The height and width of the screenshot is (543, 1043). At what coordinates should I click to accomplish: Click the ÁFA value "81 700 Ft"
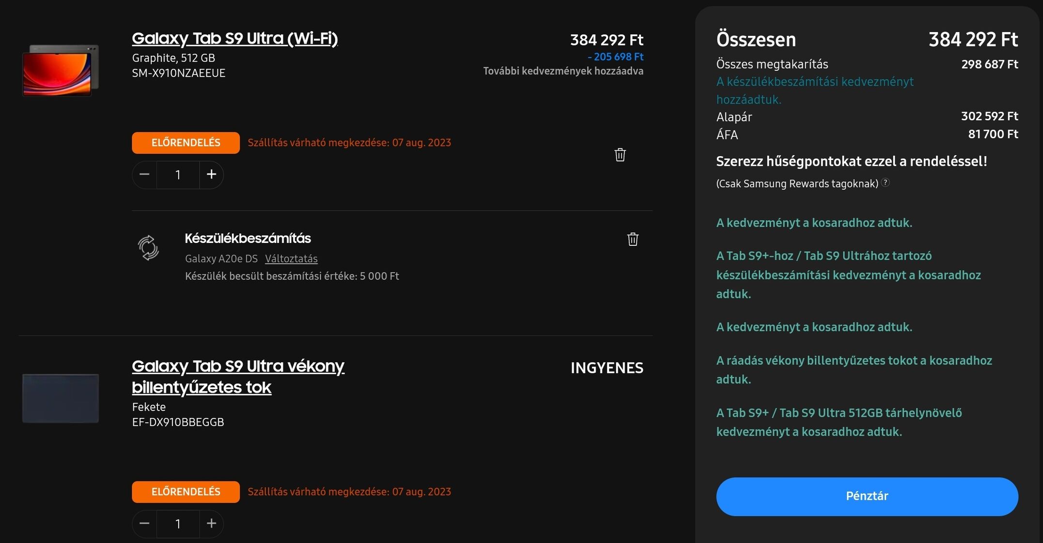(x=993, y=134)
